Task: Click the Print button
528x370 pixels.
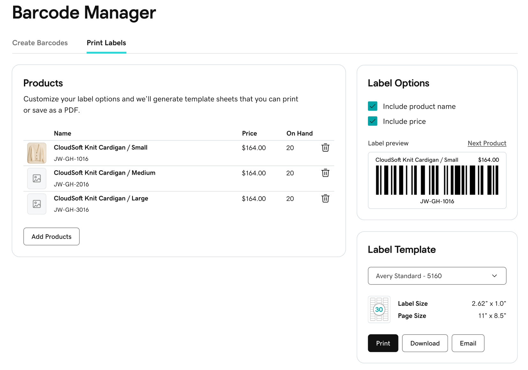Action: pos(383,343)
